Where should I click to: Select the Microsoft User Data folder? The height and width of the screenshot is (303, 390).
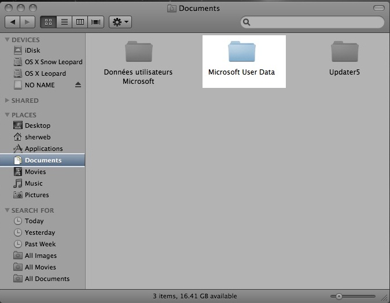click(242, 52)
